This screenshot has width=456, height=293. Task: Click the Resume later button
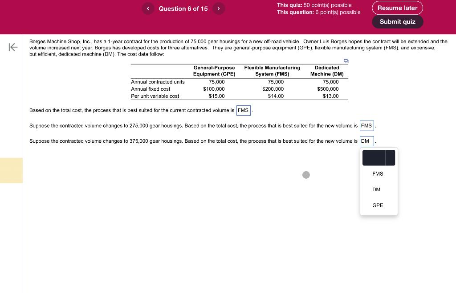397,8
